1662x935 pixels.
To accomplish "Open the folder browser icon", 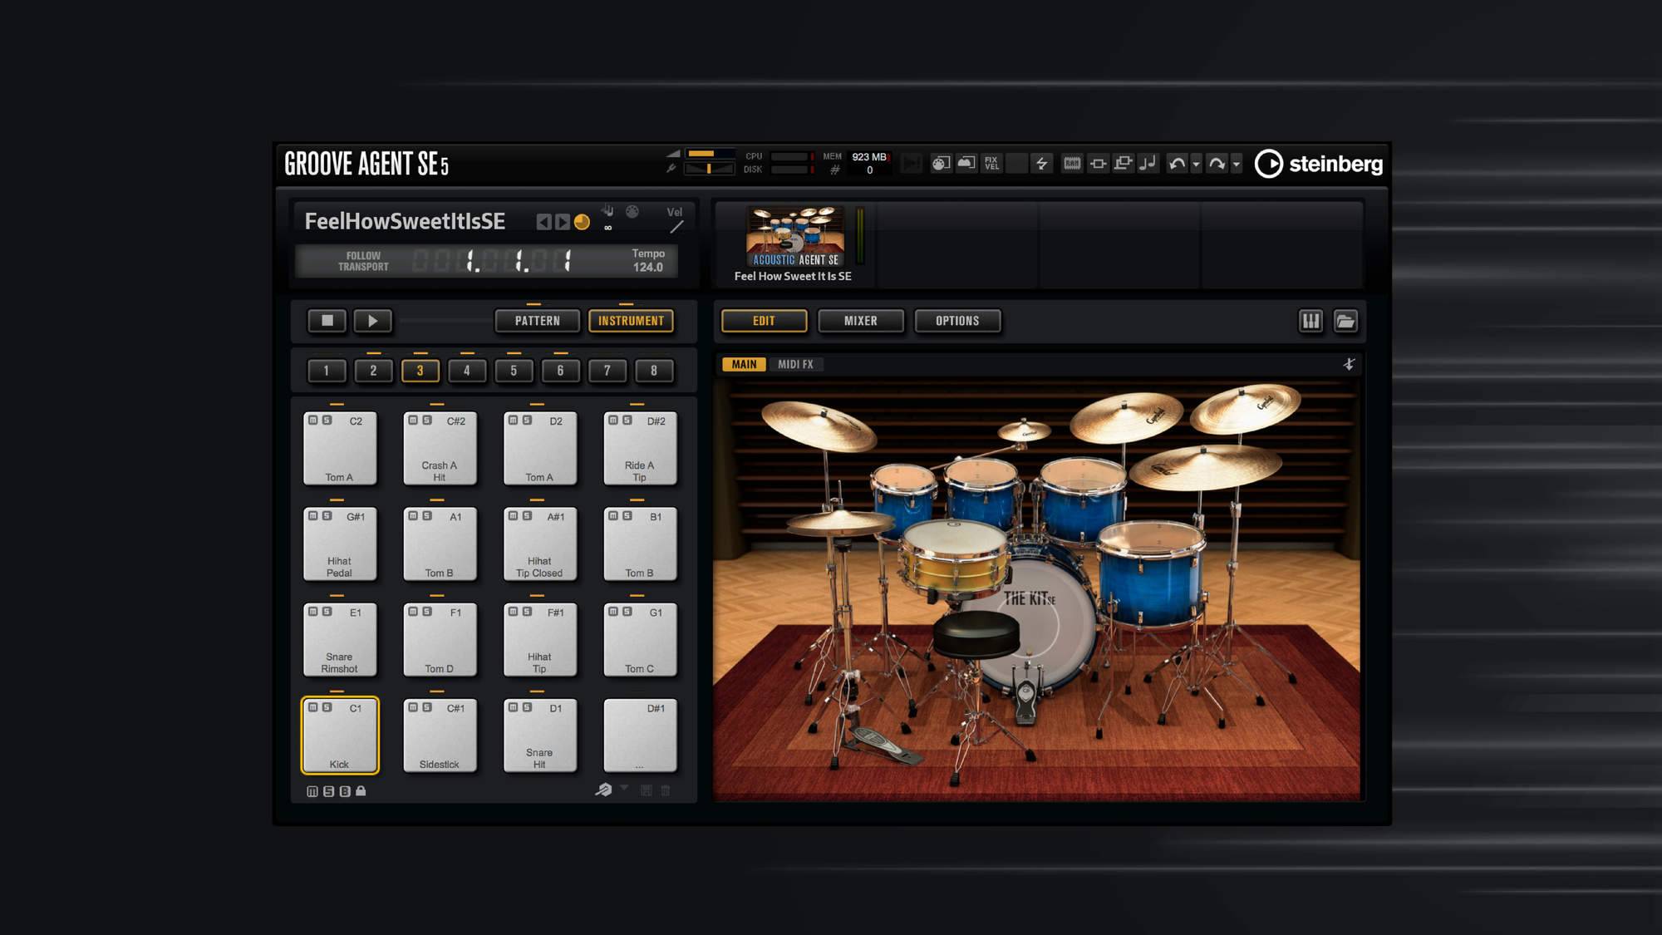I will [x=1345, y=321].
